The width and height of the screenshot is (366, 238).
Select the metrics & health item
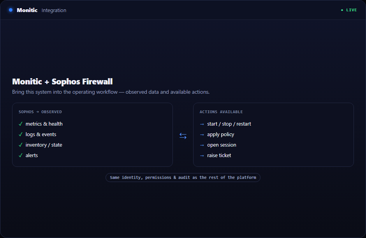[x=44, y=124]
